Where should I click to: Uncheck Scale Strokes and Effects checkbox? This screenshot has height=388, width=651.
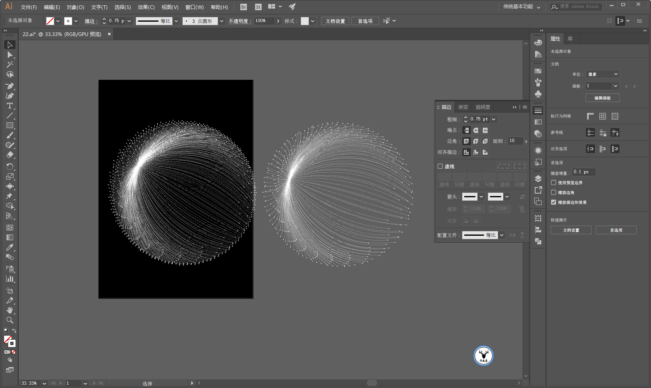(x=554, y=202)
